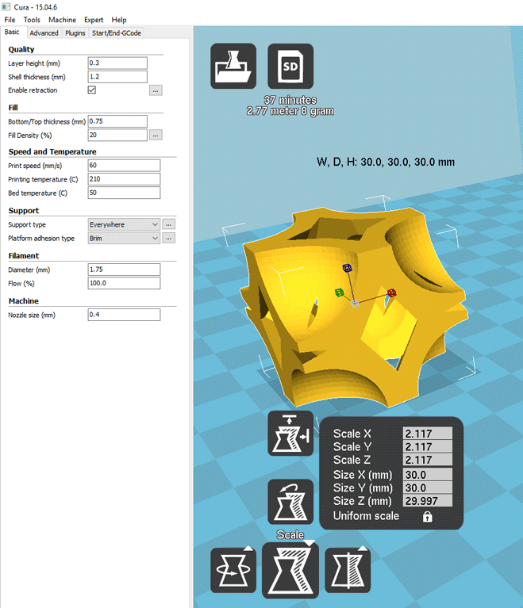Switch to the Start/End-GCode tab

pyautogui.click(x=117, y=33)
